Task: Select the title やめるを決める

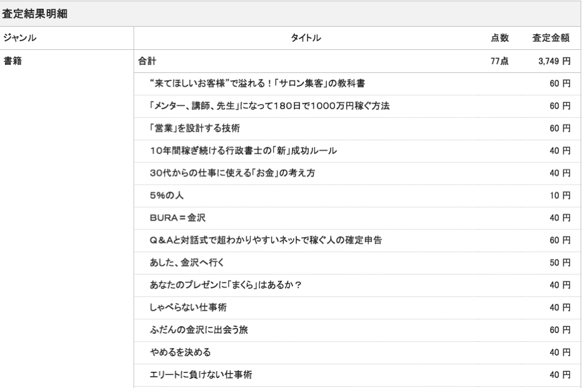Action: pyautogui.click(x=180, y=352)
